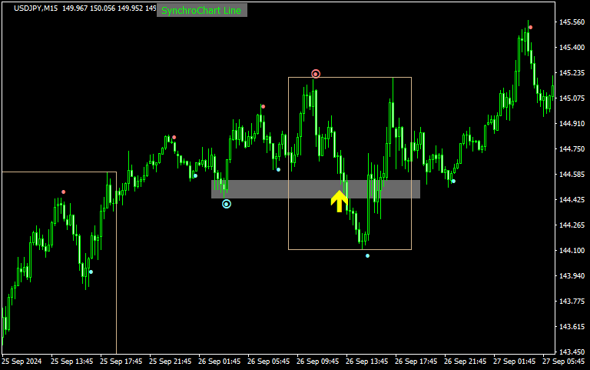Screen dimensions: 590x370
Task: Select the cyan dot right of the tan box
Action: pyautogui.click(x=453, y=181)
